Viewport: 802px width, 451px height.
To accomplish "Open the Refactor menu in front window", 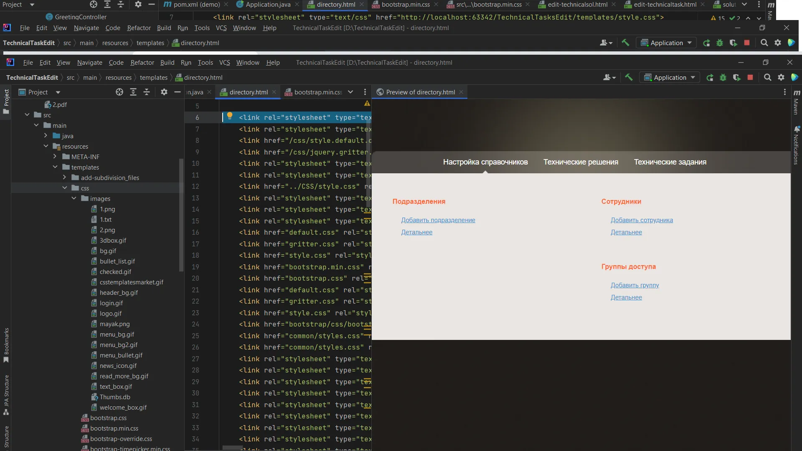I will [142, 63].
